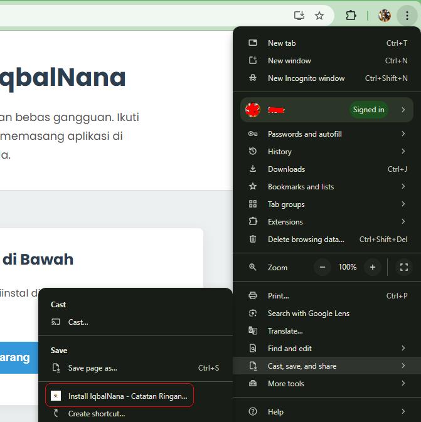Click the Downloads label

click(x=286, y=169)
